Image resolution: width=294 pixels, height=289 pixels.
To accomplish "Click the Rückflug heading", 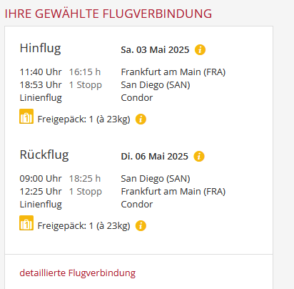I will pyautogui.click(x=44, y=155).
